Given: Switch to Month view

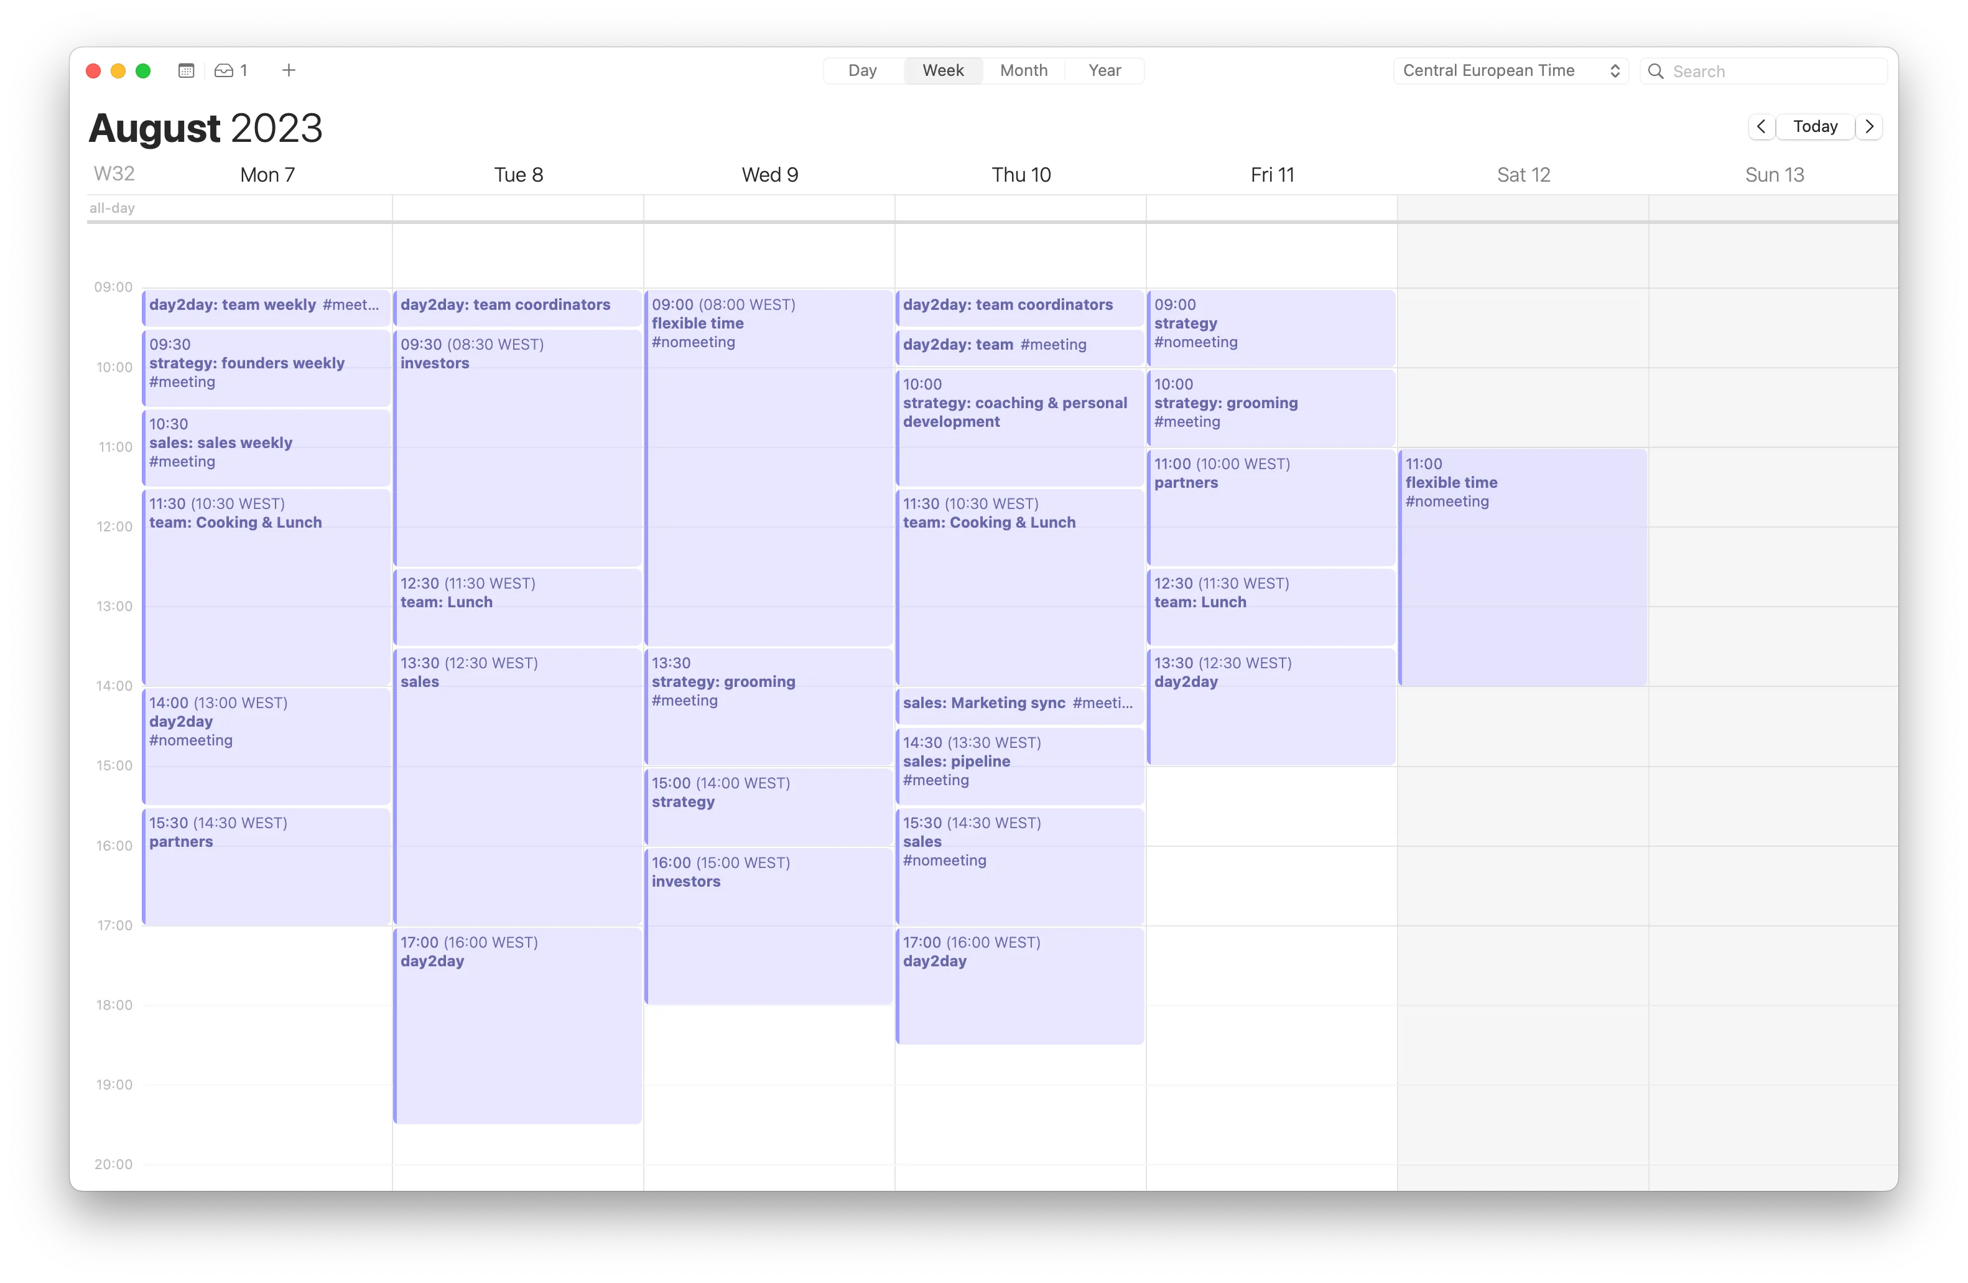Looking at the screenshot, I should 1023,71.
